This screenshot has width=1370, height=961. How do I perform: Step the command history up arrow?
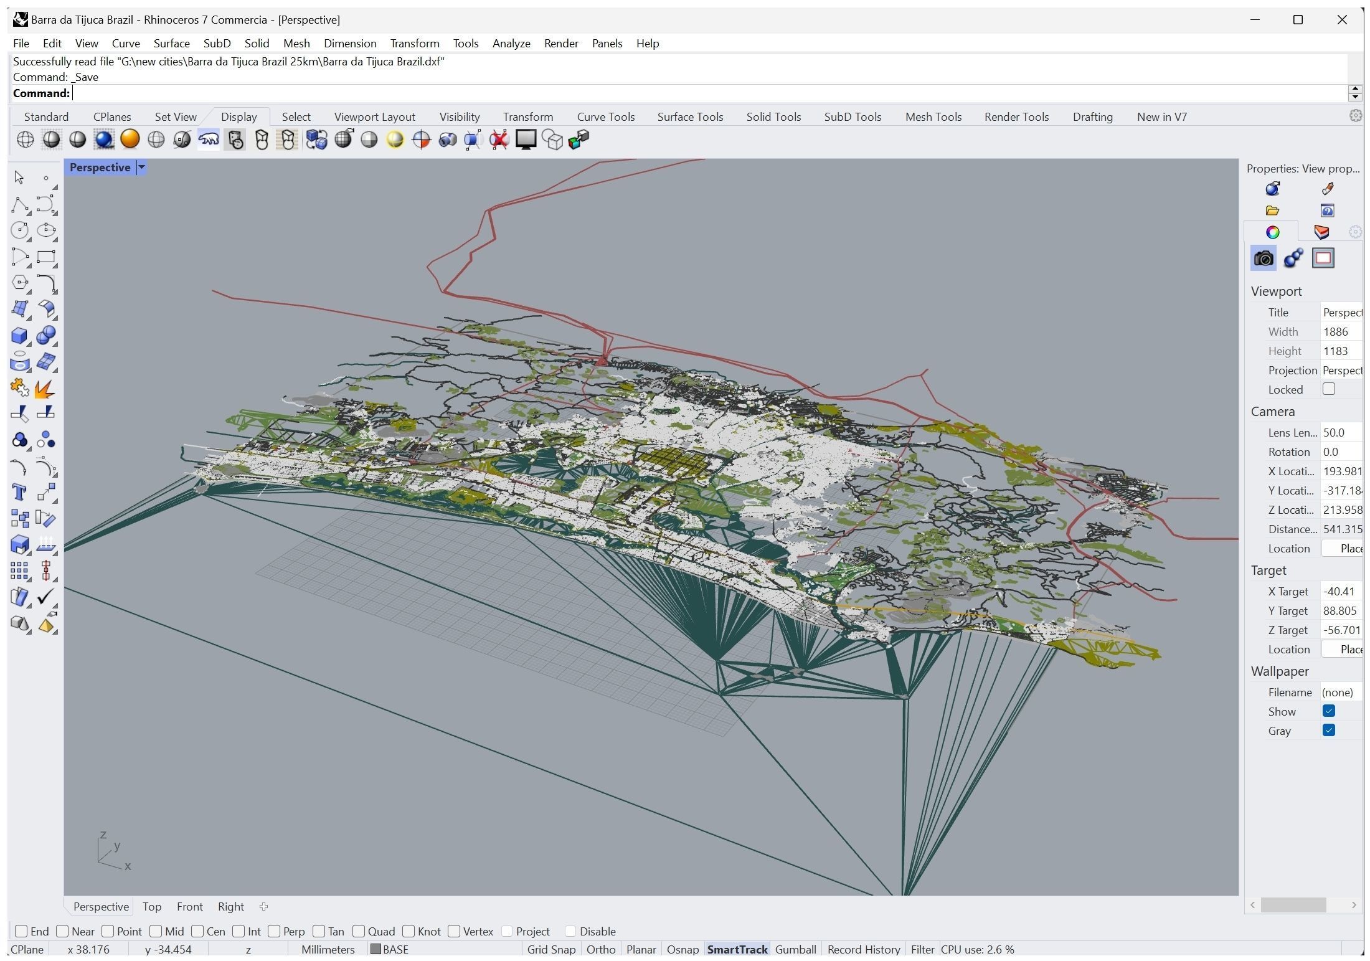(x=1354, y=89)
